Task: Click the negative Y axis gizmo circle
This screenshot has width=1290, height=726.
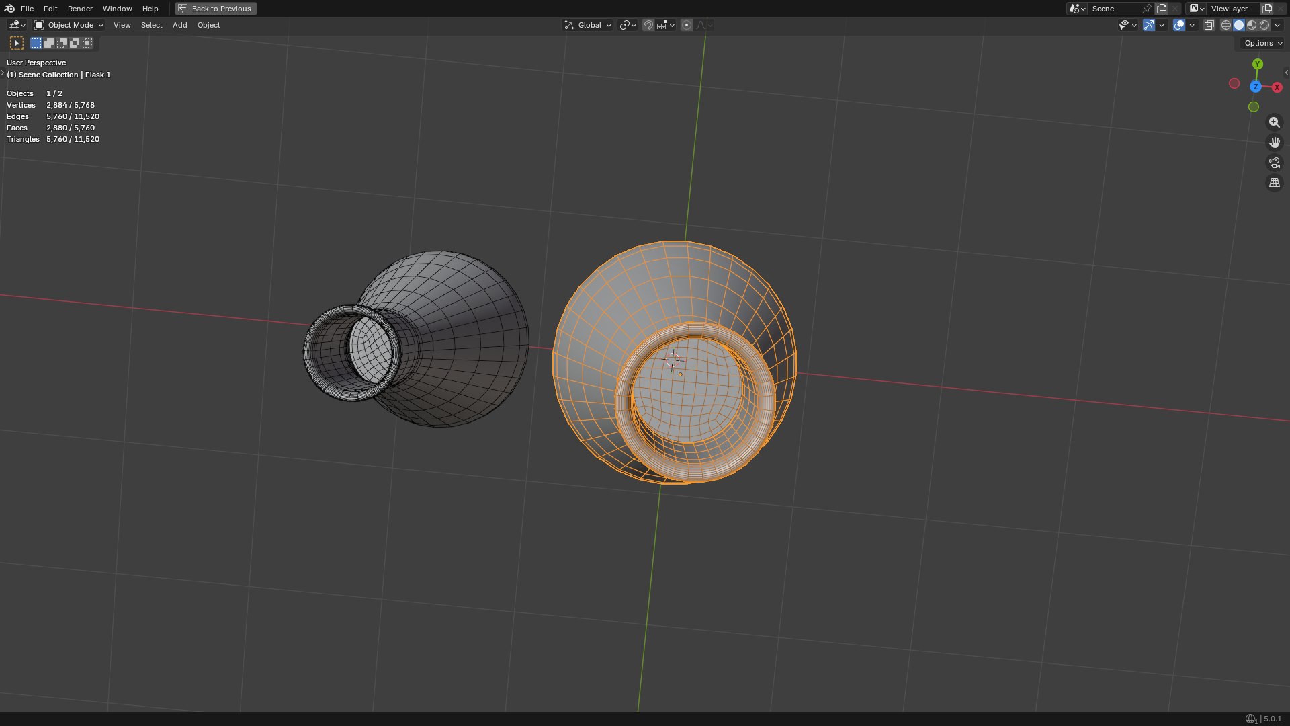Action: click(x=1254, y=107)
